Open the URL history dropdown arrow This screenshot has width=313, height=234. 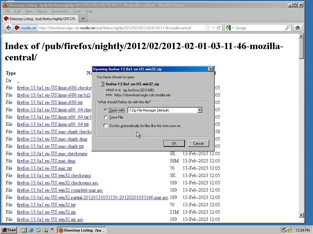point(213,28)
